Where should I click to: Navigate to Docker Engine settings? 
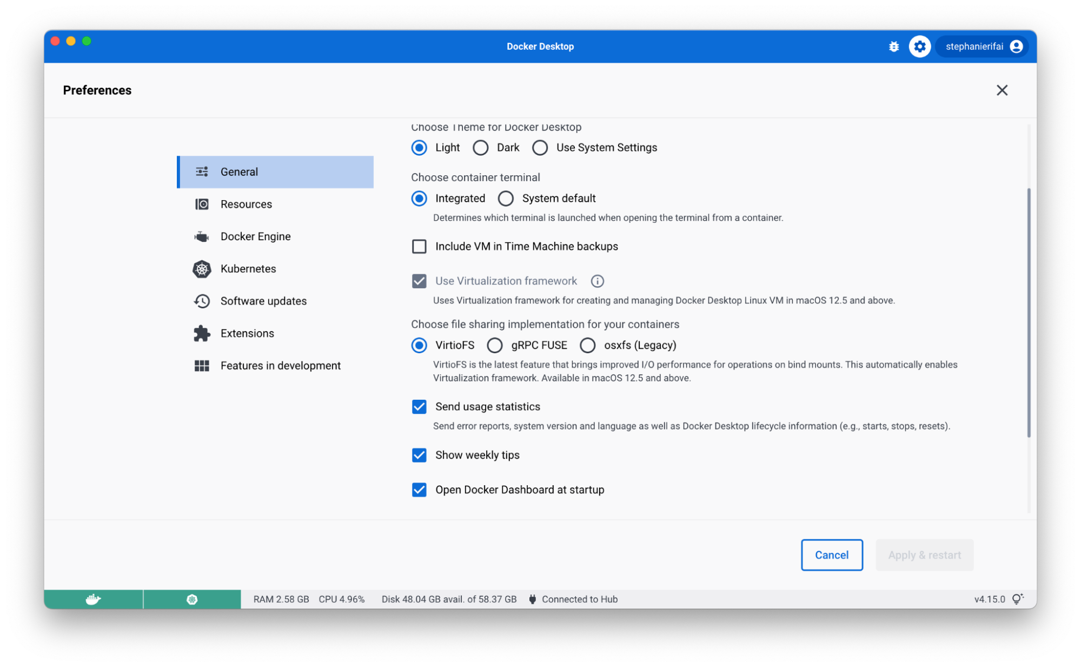pos(256,236)
